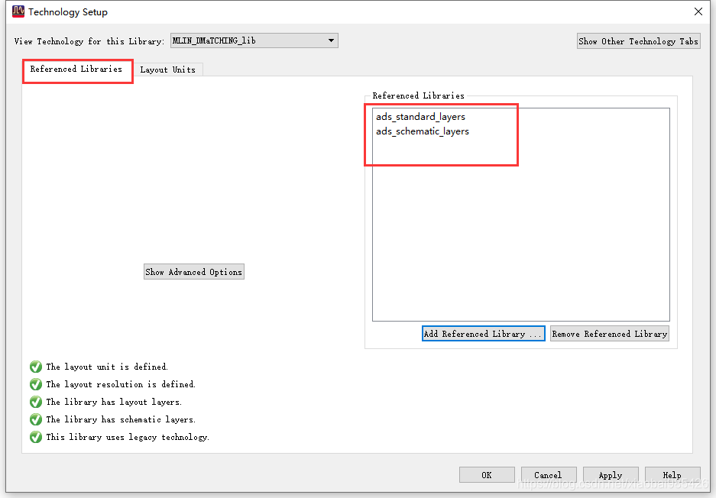Image resolution: width=716 pixels, height=498 pixels.
Task: Click Add Referenced Library button
Action: pos(484,334)
